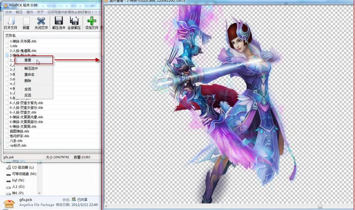Click the file icon beside 1.dds
This screenshot has width=355, height=210.
click(x=7, y=46)
